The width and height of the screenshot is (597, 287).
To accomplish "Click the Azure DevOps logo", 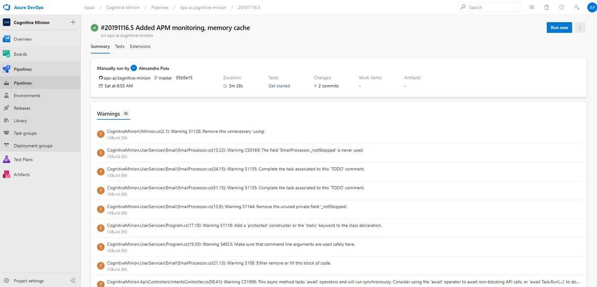I will tap(7, 7).
